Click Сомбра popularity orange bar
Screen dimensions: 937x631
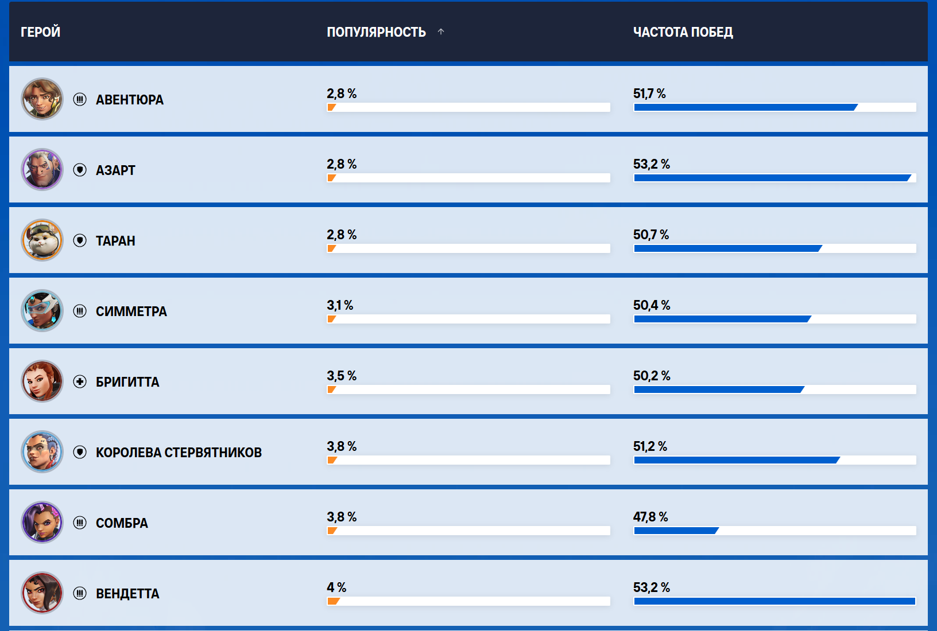[332, 531]
